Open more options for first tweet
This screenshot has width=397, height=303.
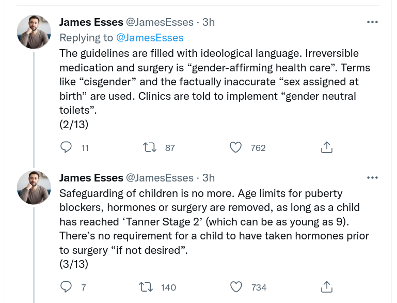(372, 22)
